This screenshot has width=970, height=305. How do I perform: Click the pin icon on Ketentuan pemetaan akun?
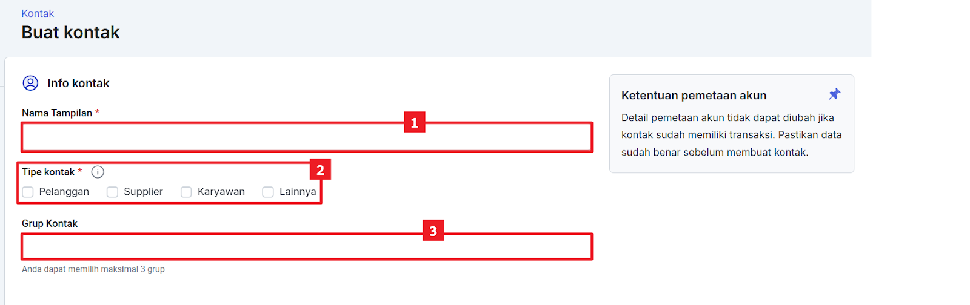(x=835, y=94)
